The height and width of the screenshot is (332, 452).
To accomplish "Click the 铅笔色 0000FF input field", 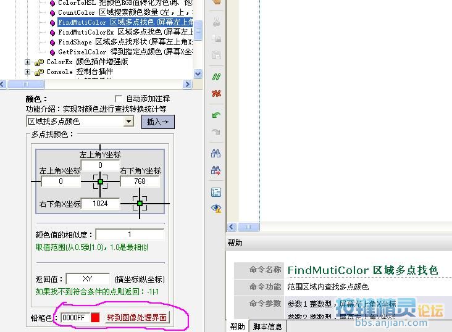I will (x=75, y=318).
